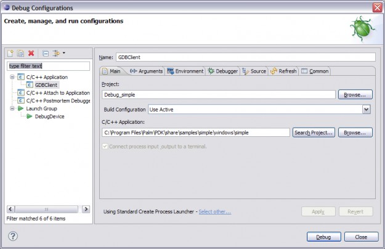Collapse the C/C++ Application tree node
385x249 pixels.
click(12, 77)
